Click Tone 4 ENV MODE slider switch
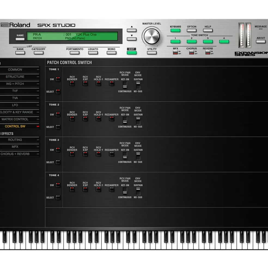 click(138, 191)
